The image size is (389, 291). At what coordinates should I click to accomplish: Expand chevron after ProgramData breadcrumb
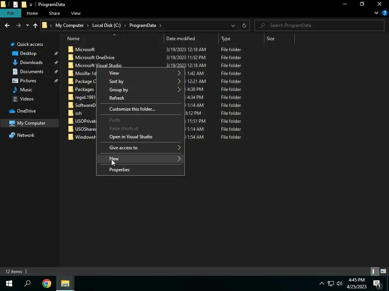161,25
